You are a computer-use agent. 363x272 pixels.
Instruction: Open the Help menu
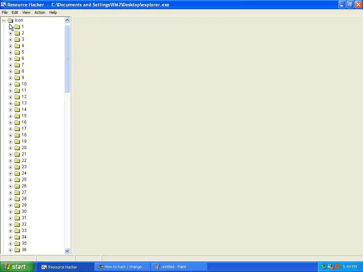coord(53,12)
